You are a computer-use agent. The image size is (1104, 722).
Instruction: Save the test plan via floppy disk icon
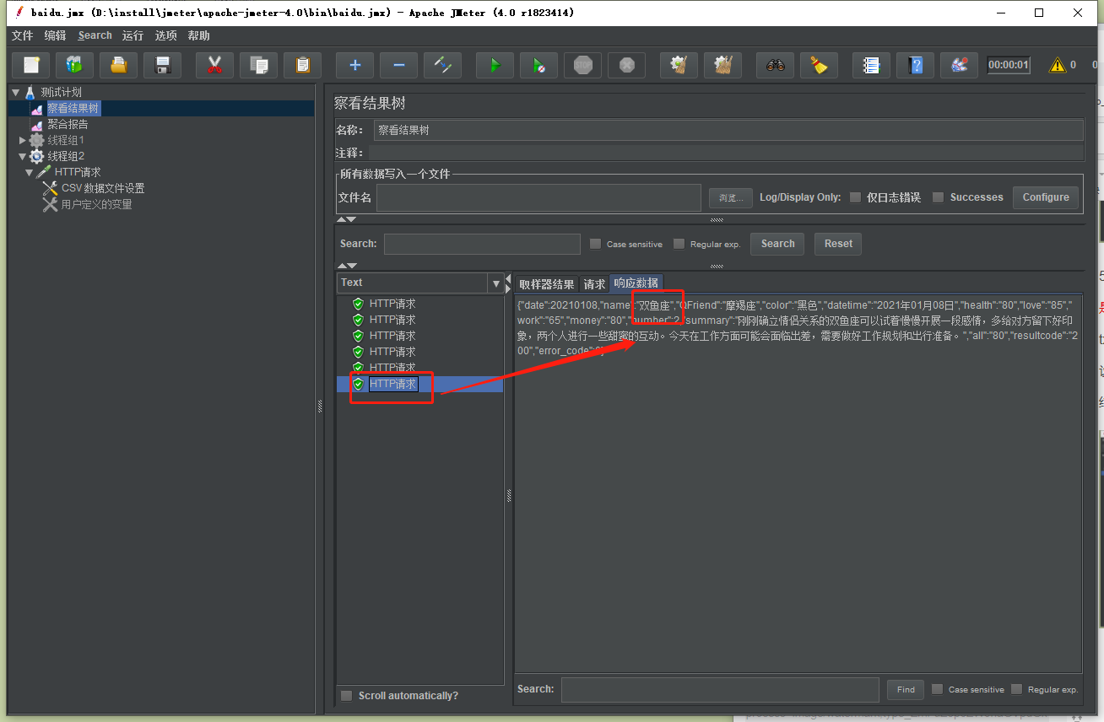[x=163, y=65]
